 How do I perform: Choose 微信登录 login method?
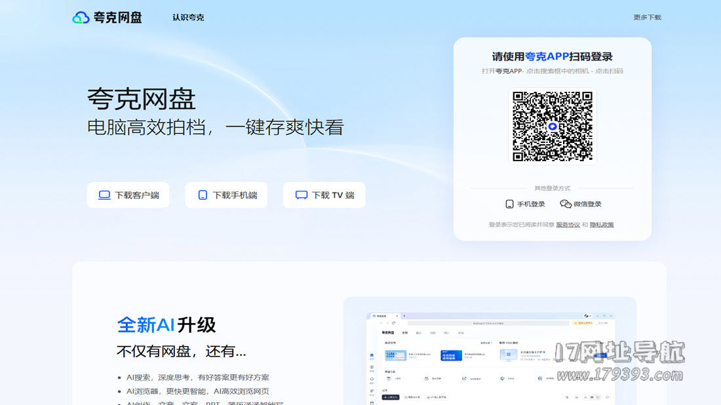click(x=587, y=204)
